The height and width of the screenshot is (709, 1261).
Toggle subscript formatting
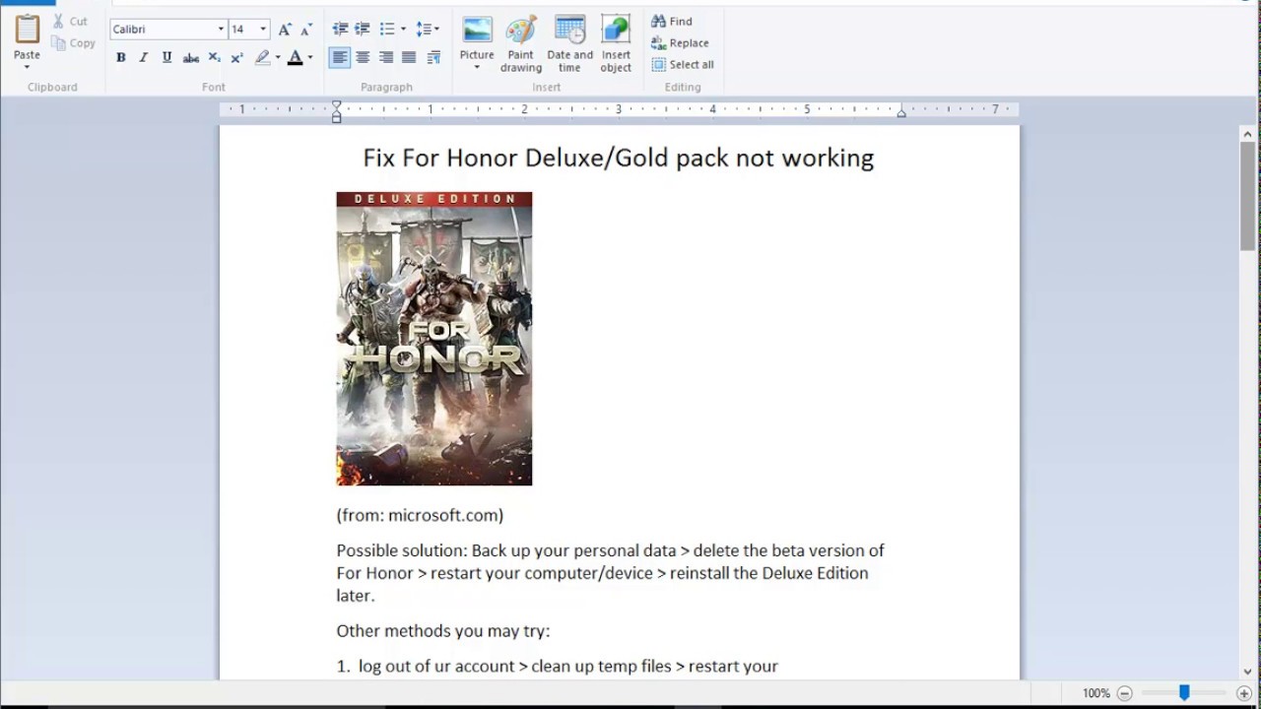(214, 58)
